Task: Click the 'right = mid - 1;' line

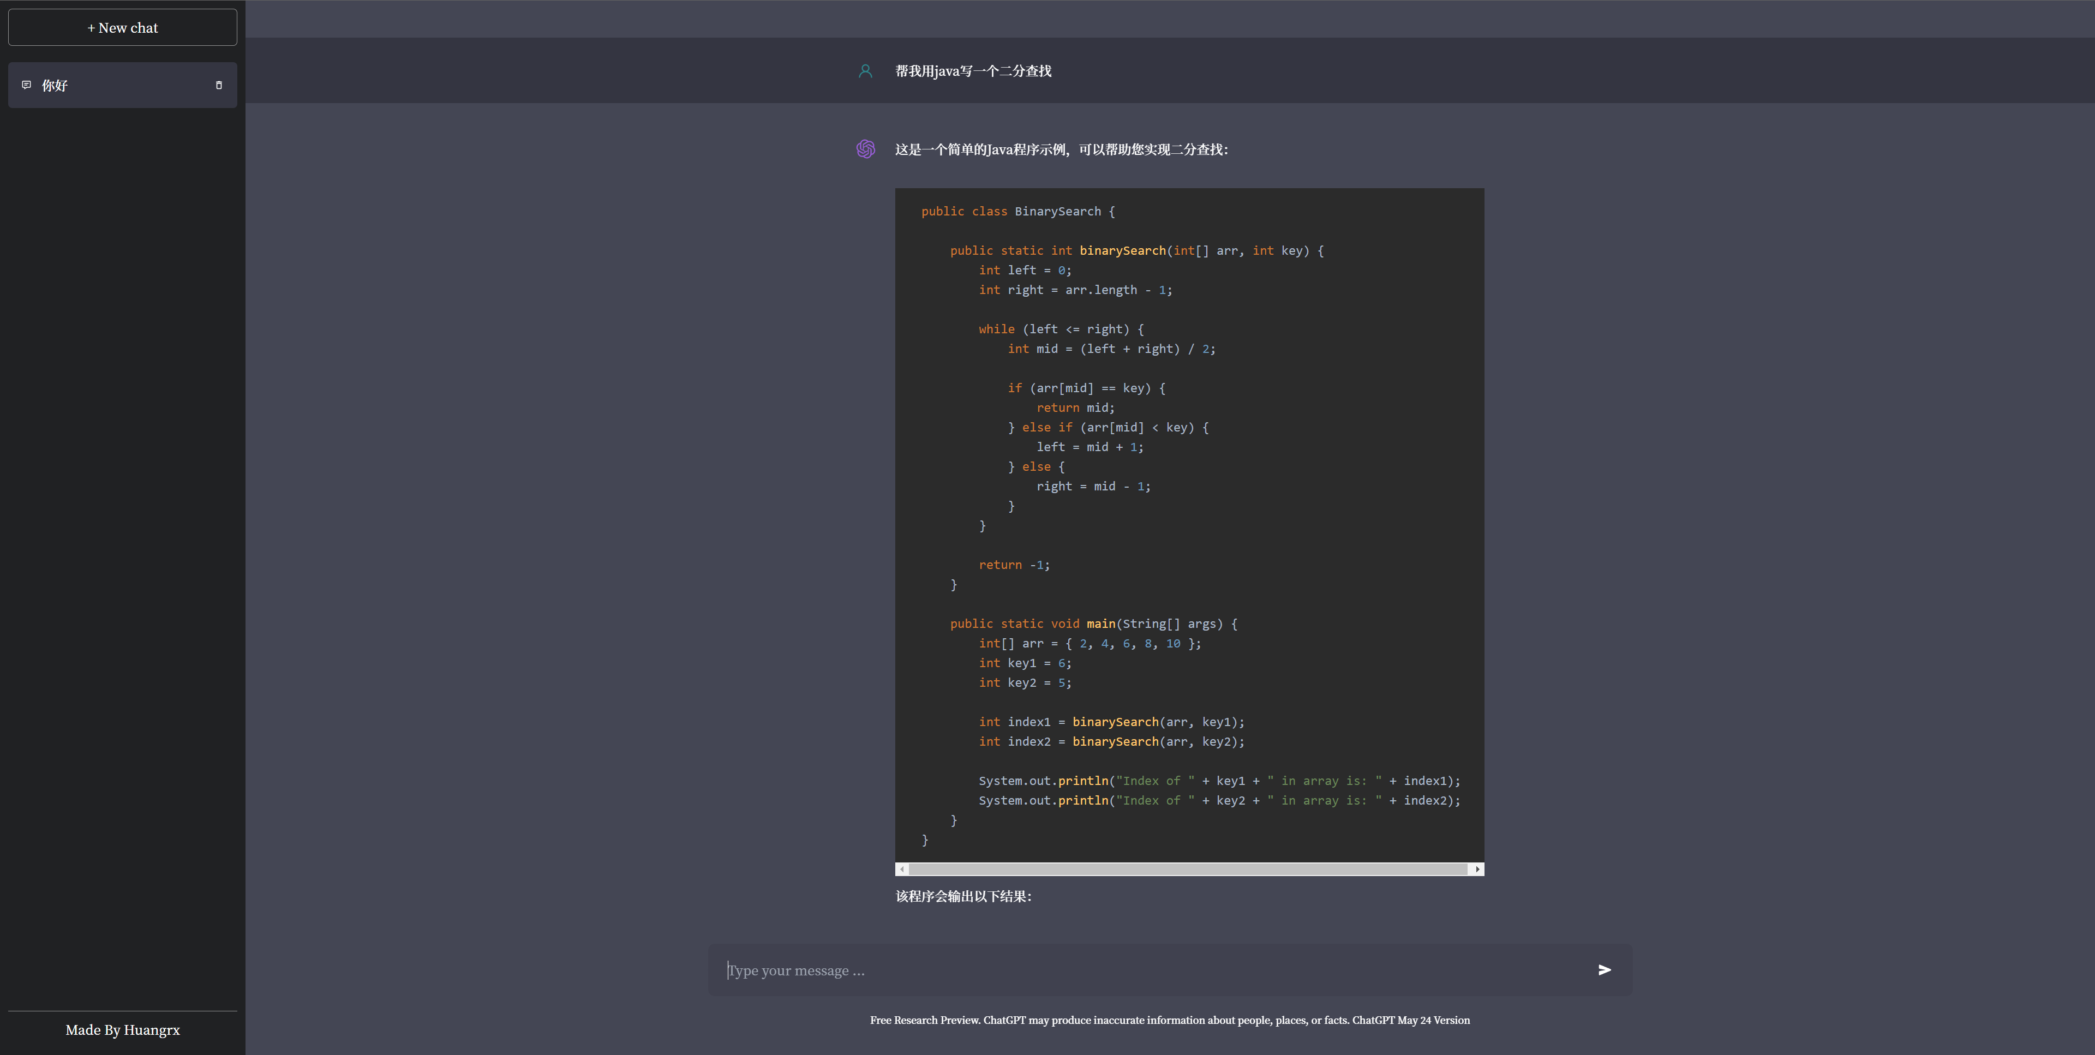Action: (1093, 487)
